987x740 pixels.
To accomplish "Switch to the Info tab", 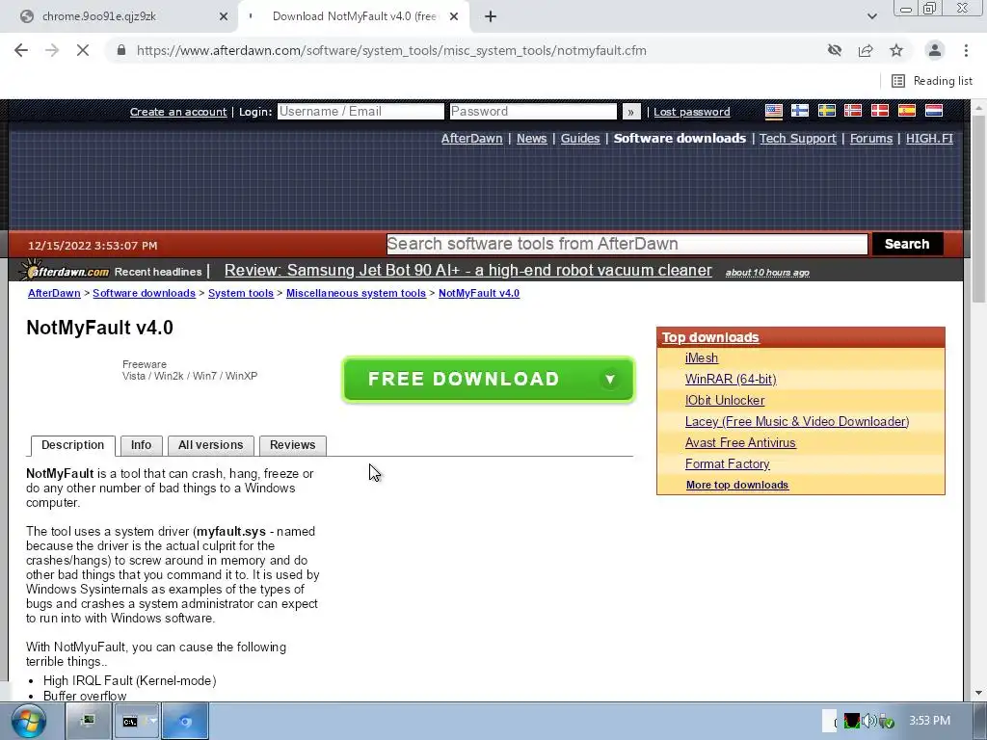I will coord(141,445).
